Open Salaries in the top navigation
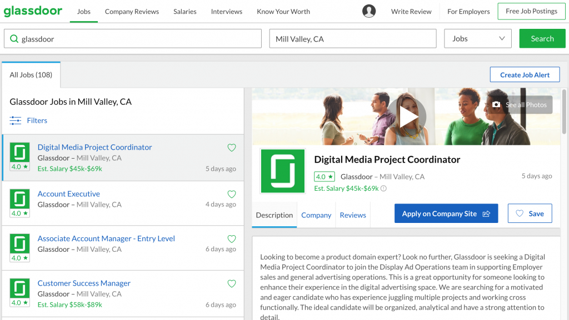Image resolution: width=569 pixels, height=320 pixels. 184,12
